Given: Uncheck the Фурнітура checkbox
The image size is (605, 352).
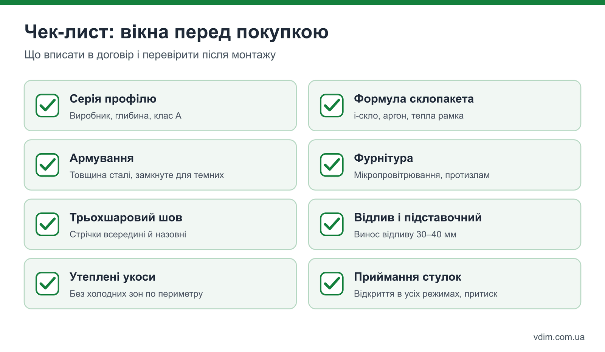Looking at the screenshot, I should pyautogui.click(x=332, y=165).
